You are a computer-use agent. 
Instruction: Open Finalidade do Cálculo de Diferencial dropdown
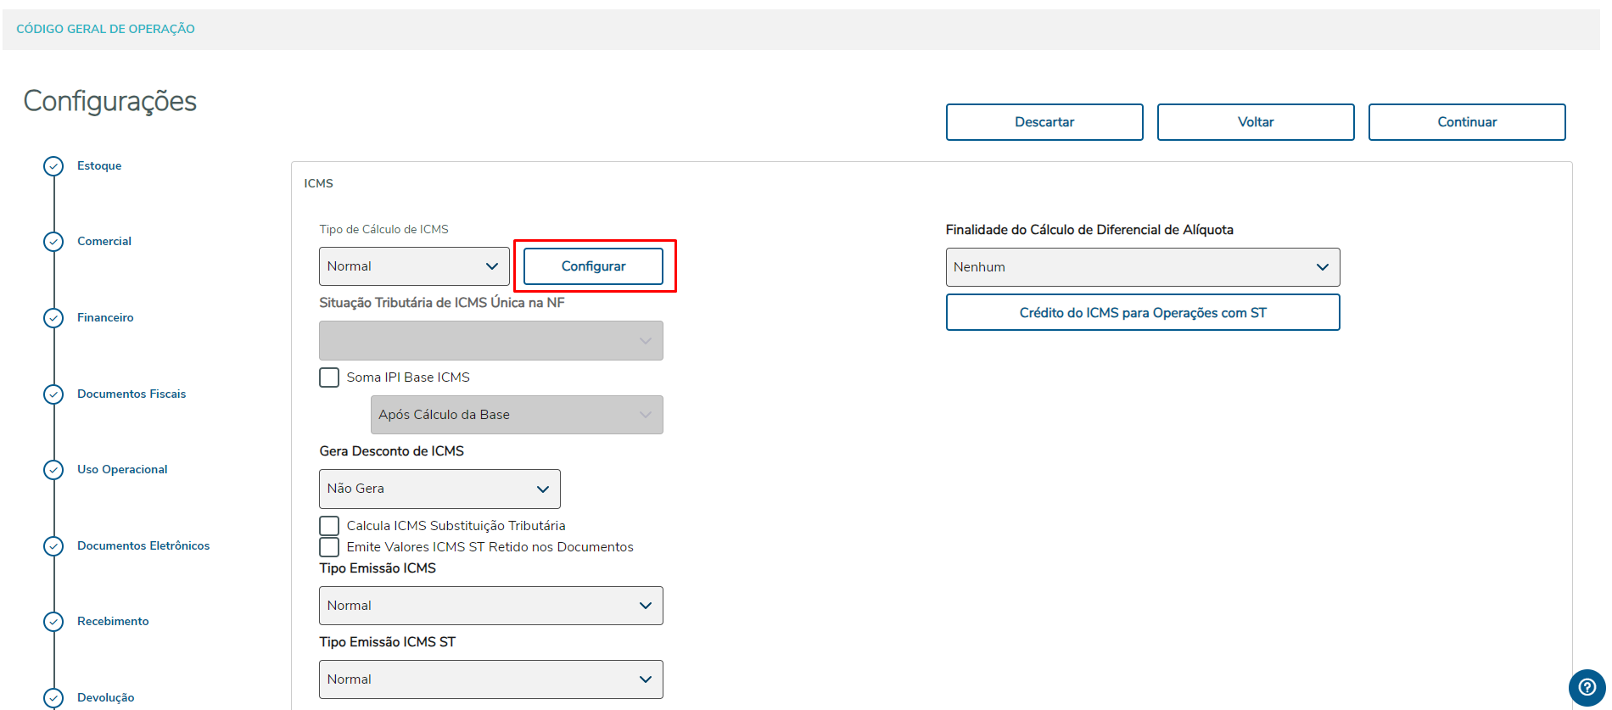coord(1142,267)
